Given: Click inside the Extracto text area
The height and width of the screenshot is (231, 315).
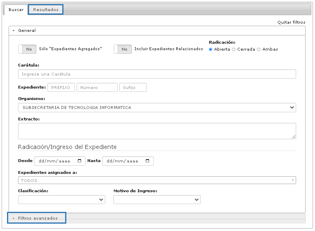Looking at the screenshot, I should 157,131.
